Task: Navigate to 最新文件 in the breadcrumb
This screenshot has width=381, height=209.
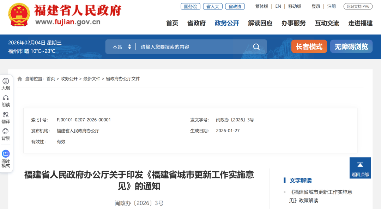Action: [91, 78]
